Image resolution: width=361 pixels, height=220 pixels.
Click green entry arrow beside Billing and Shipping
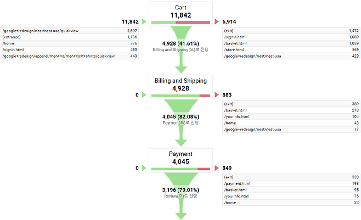click(144, 95)
